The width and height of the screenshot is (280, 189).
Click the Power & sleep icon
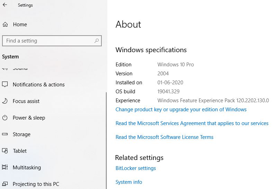pos(5,118)
